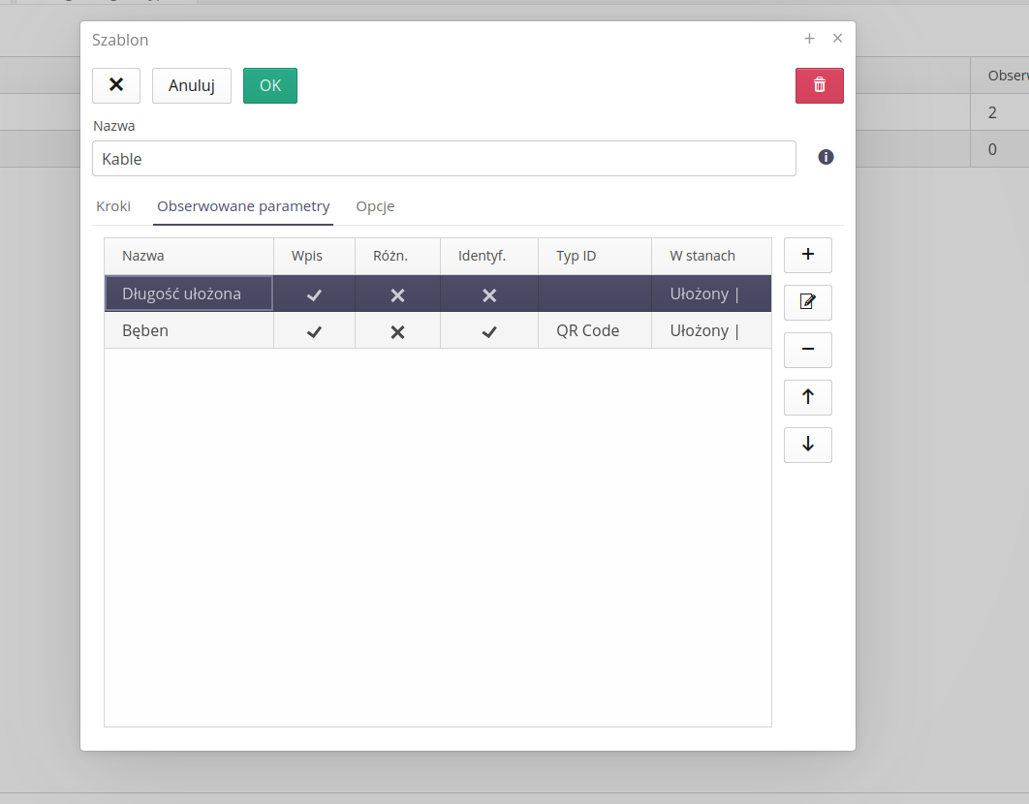This screenshot has width=1029, height=804.
Task: Move selected parameter down
Action: [807, 445]
